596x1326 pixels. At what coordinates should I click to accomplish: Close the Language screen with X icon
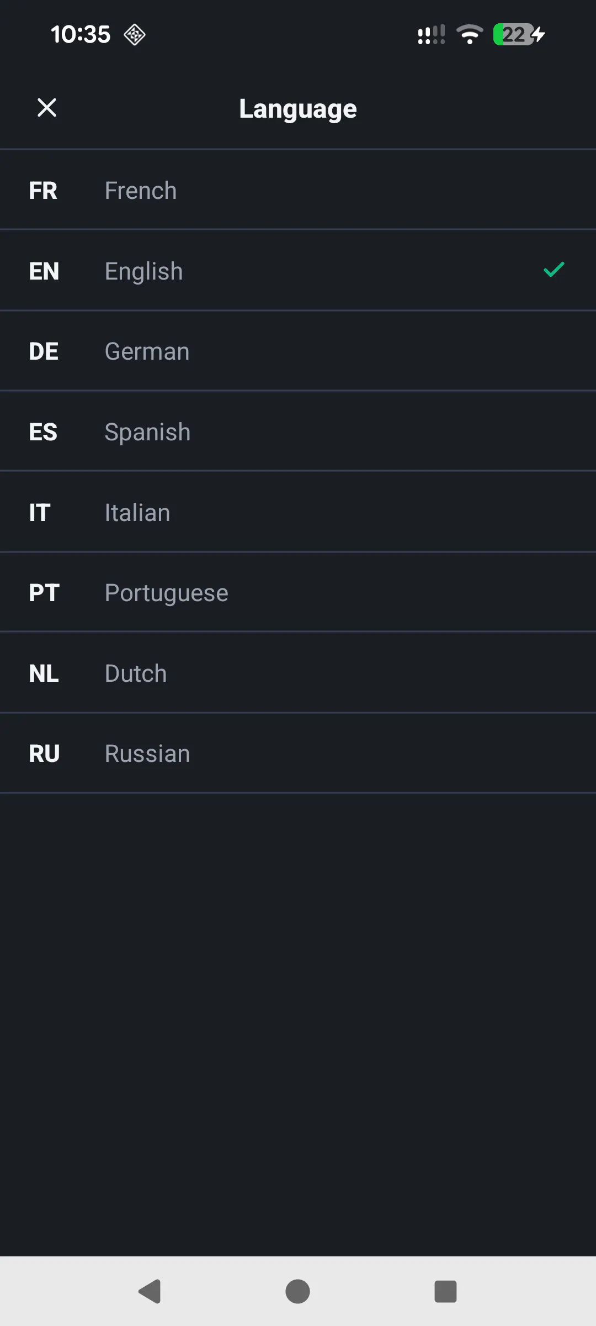click(x=47, y=108)
